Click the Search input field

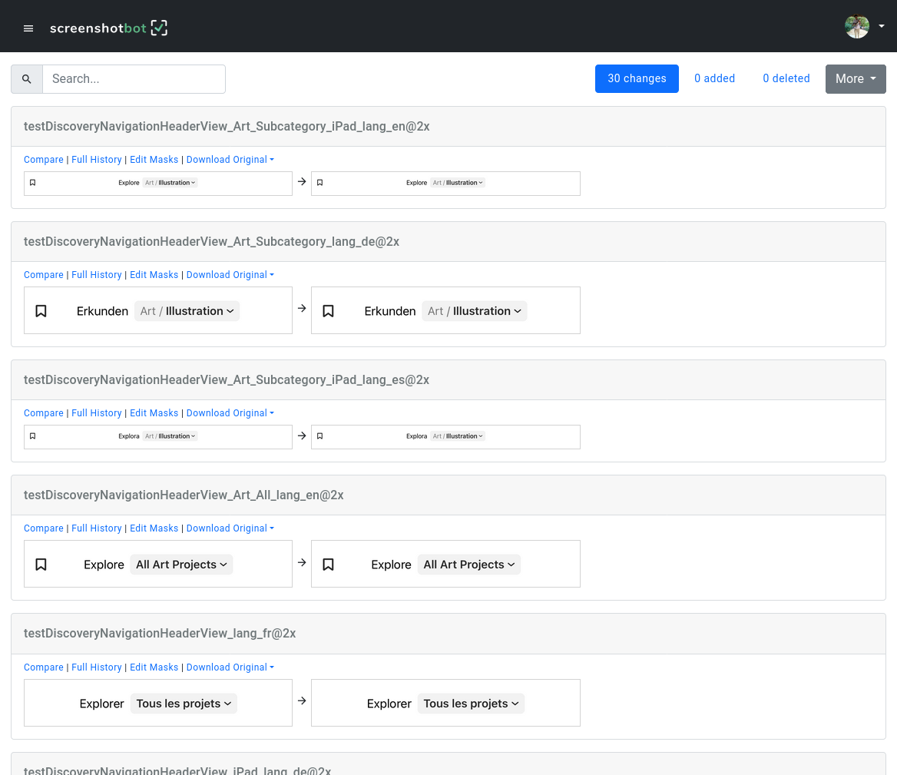(x=134, y=79)
